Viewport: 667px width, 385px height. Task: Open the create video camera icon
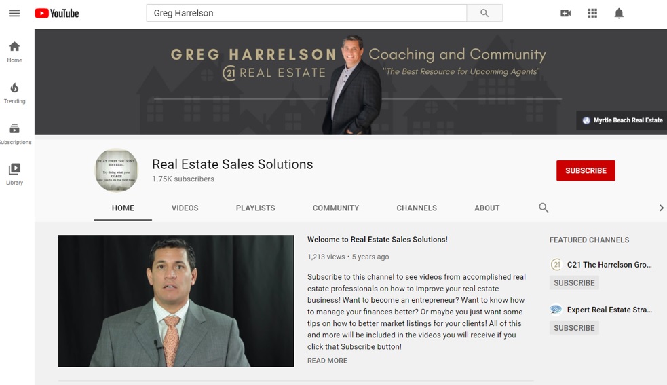(565, 13)
